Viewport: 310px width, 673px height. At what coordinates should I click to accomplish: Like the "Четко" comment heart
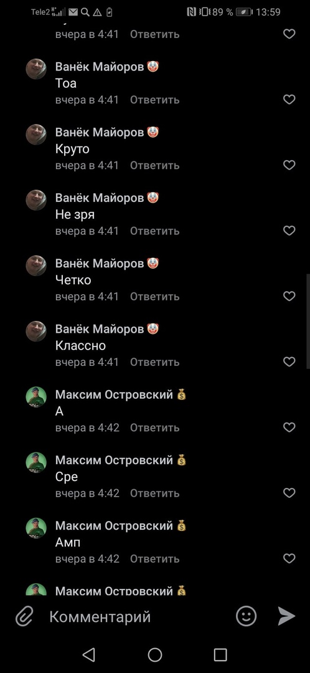pyautogui.click(x=289, y=296)
